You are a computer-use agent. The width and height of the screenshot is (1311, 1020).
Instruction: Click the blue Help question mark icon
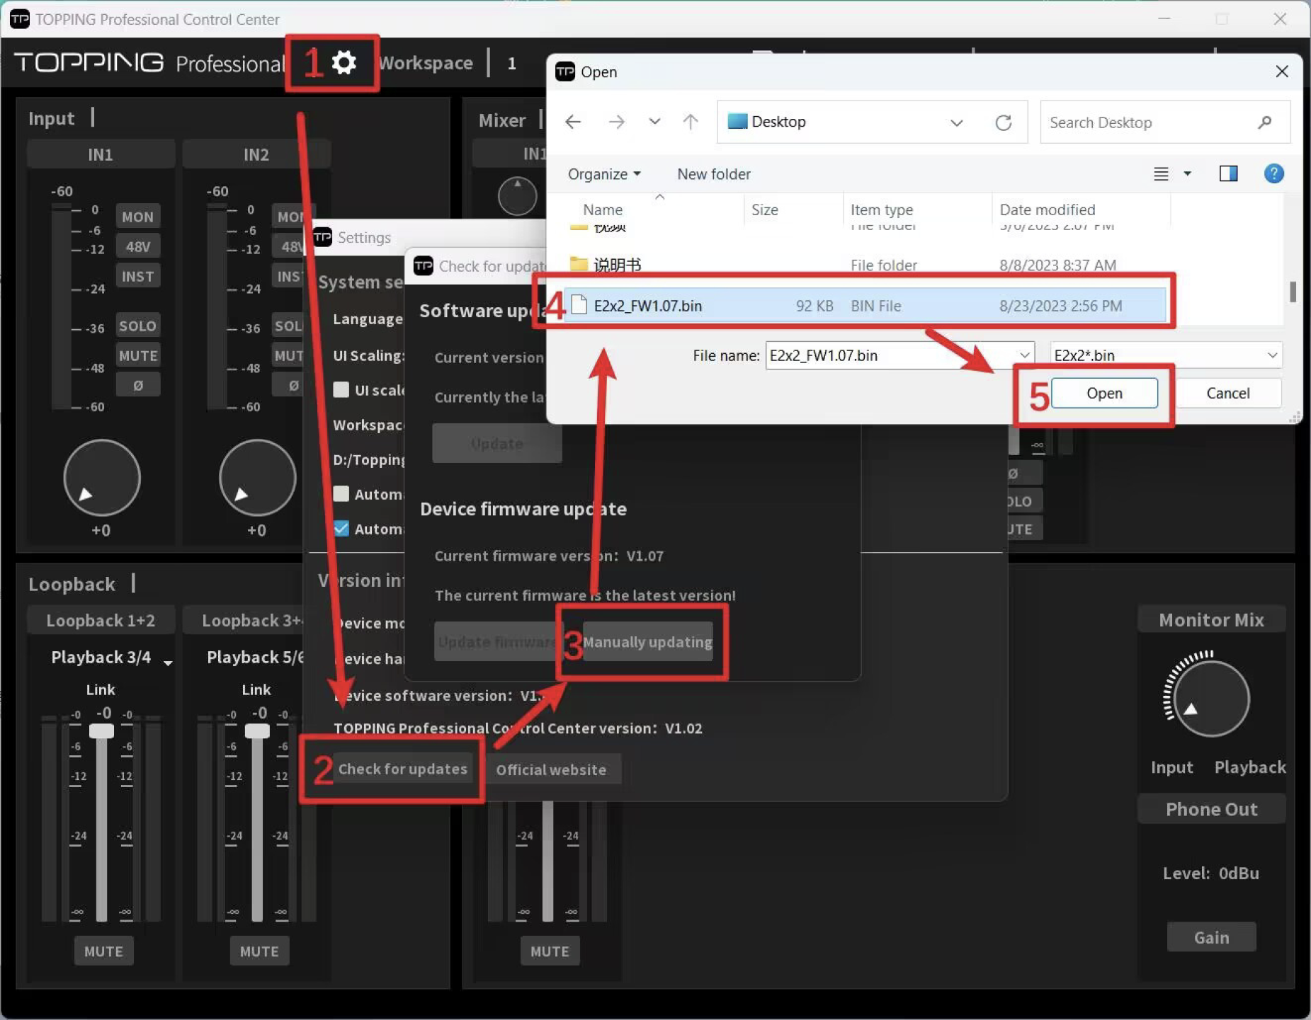click(x=1273, y=174)
